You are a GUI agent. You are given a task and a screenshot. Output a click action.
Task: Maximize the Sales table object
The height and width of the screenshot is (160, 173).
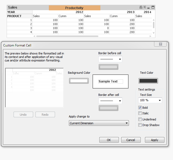click(x=153, y=7)
